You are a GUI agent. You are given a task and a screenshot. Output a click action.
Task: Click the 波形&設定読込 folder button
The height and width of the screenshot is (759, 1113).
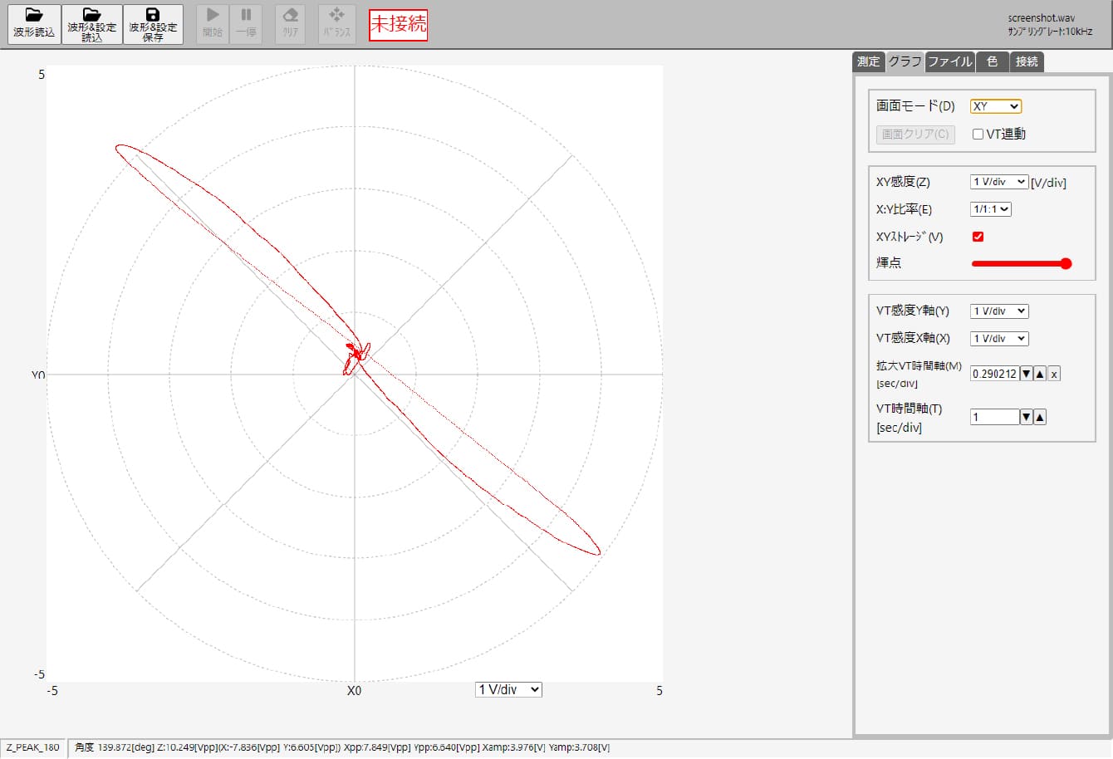coord(92,24)
